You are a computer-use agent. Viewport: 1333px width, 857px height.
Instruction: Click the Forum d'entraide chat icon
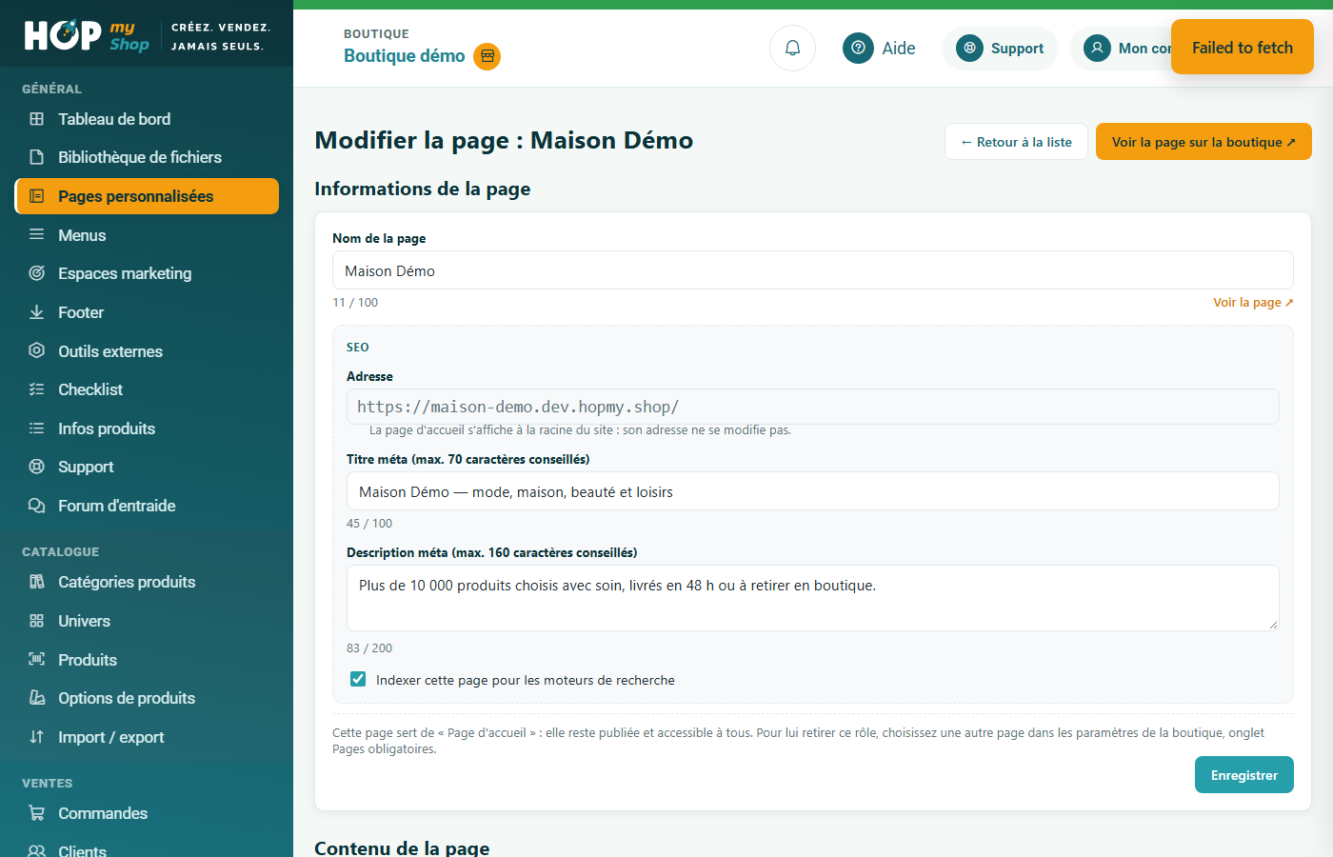click(x=37, y=506)
